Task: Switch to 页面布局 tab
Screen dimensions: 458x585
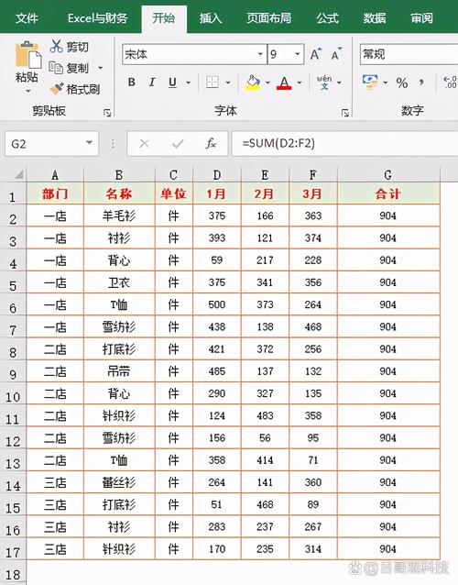Action: 268,17
